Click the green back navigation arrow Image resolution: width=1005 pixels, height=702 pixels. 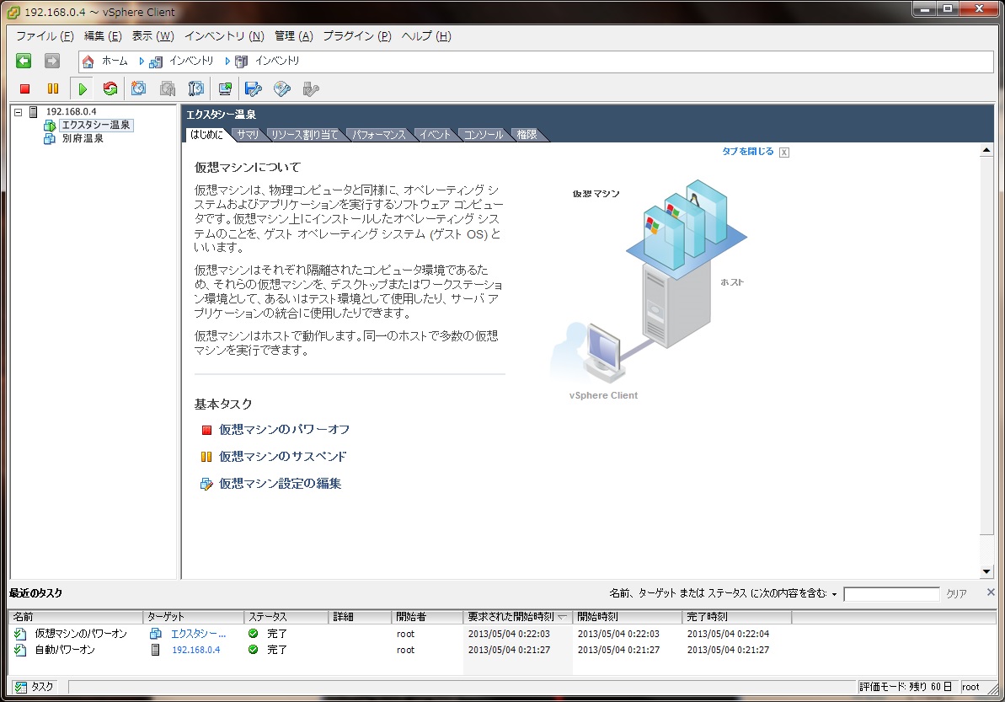coord(24,61)
